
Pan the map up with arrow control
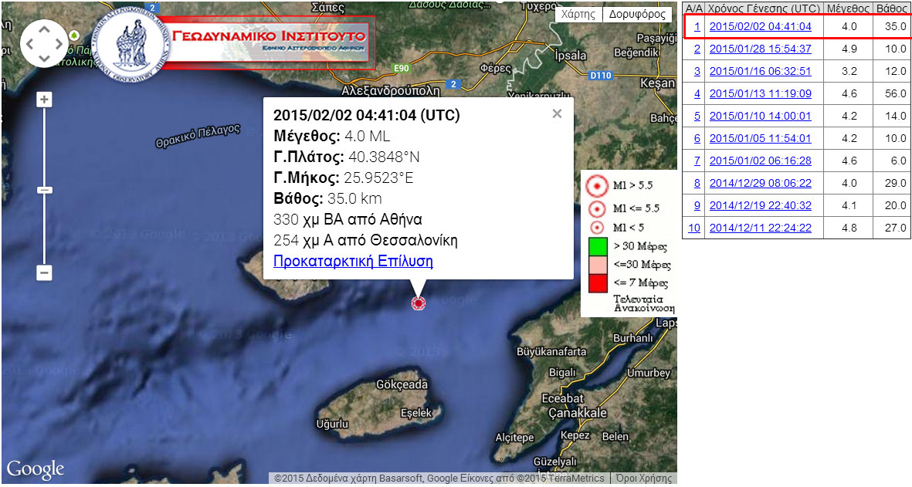pos(44,30)
